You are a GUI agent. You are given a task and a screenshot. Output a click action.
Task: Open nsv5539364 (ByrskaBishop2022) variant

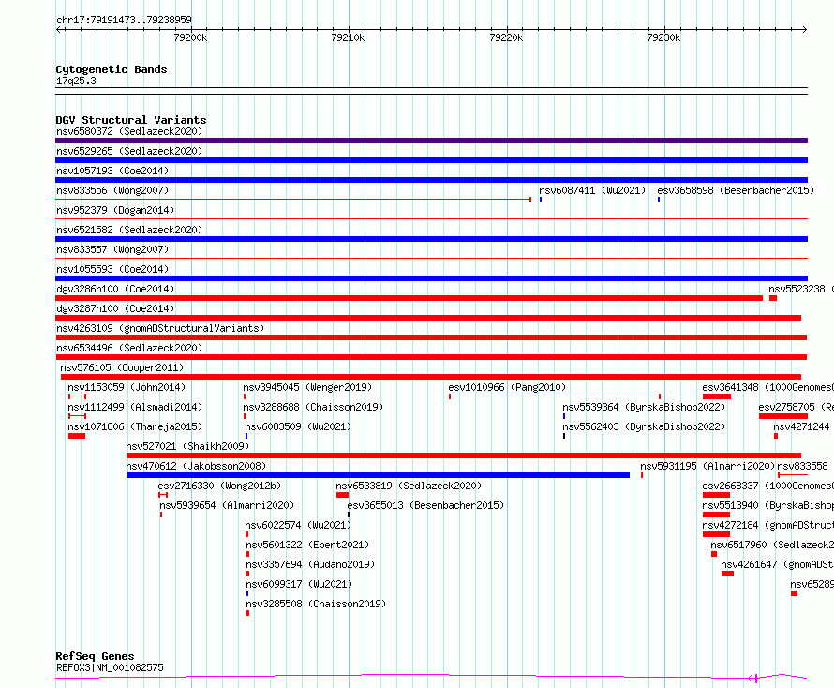coord(644,407)
